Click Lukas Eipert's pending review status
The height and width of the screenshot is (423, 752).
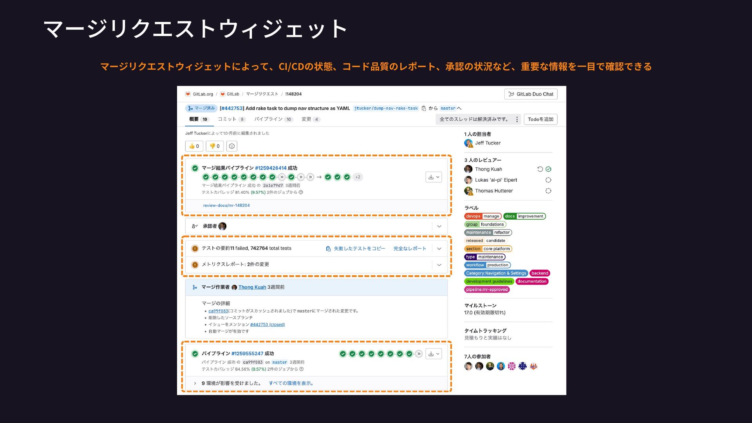tap(548, 180)
